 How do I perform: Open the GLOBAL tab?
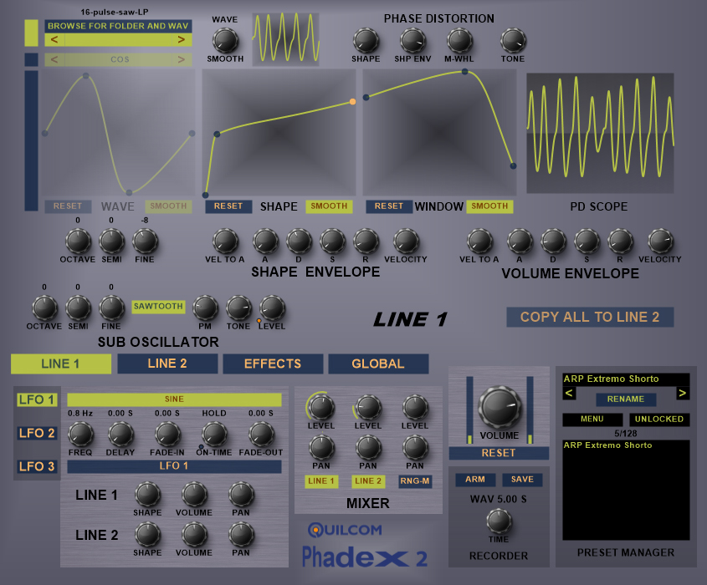[x=378, y=364]
